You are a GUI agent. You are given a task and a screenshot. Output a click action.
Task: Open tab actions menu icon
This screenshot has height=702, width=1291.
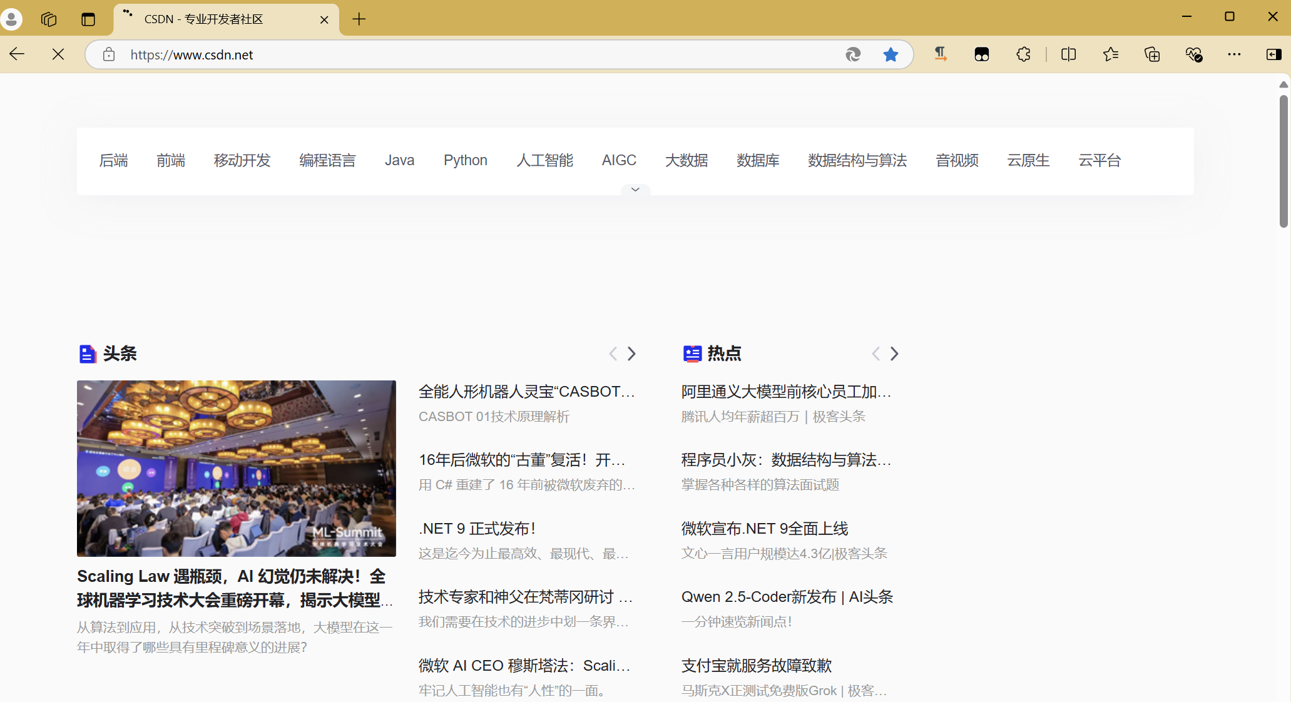88,19
